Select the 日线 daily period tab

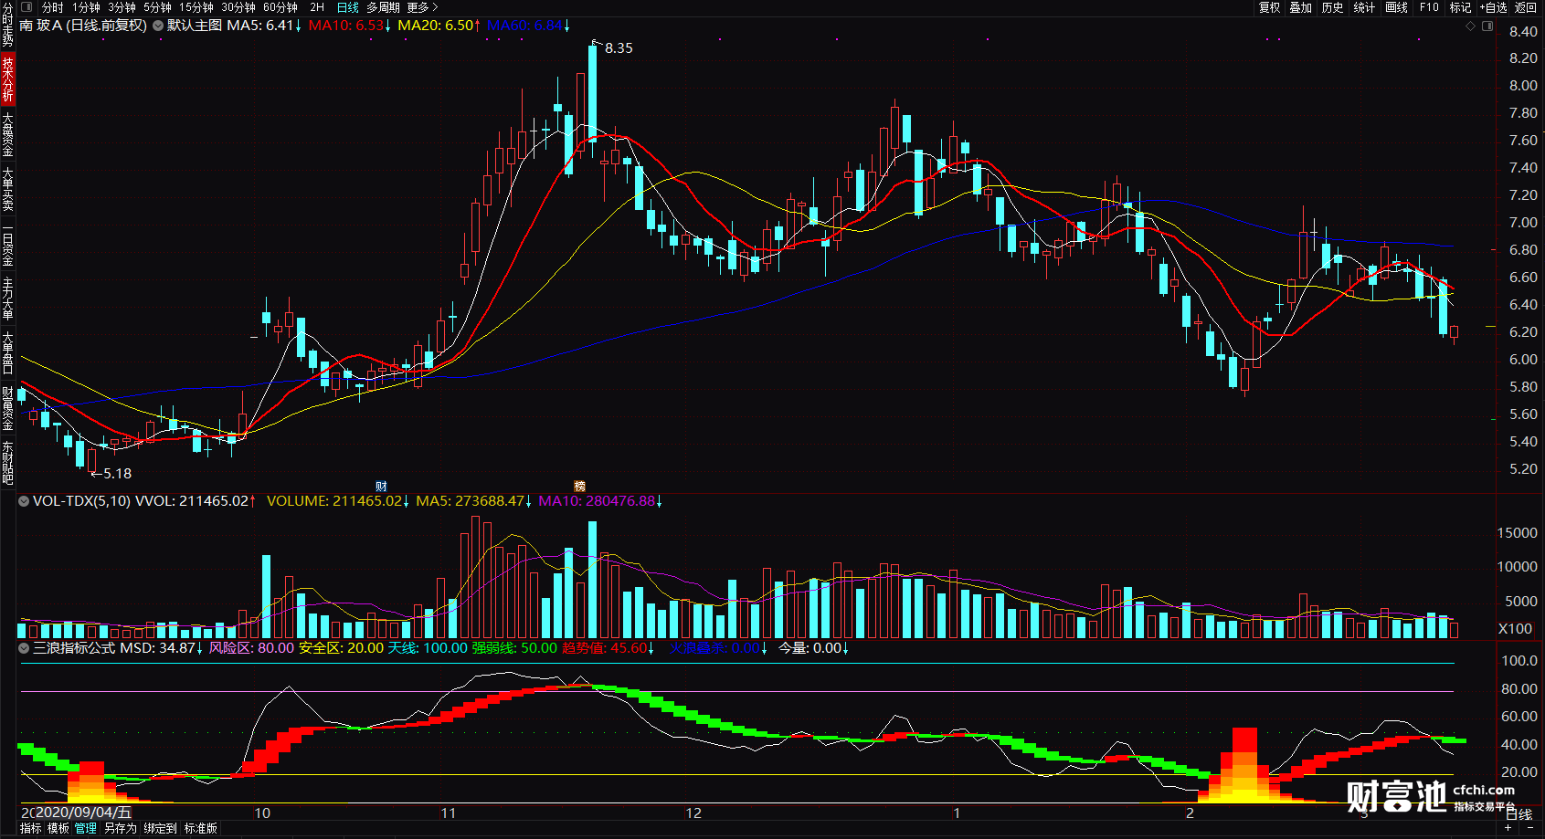[x=348, y=7]
